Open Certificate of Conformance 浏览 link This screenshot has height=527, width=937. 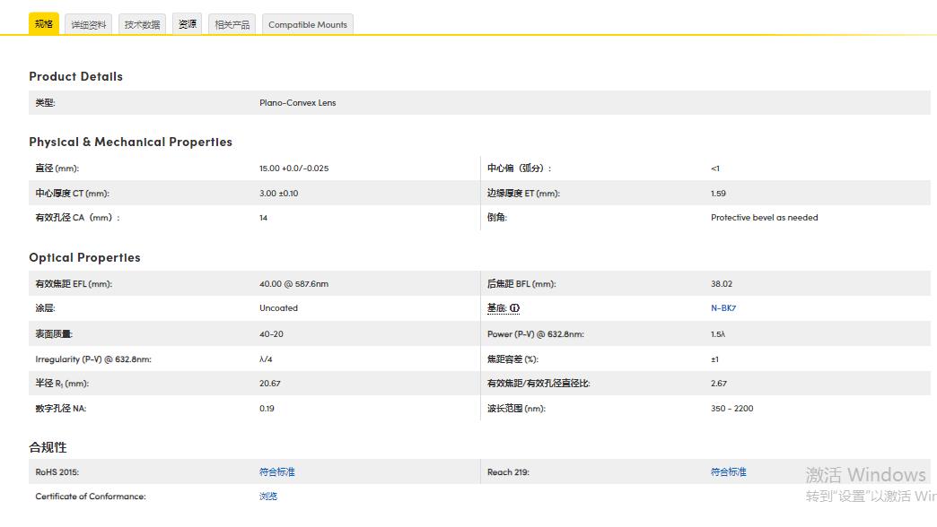[267, 497]
